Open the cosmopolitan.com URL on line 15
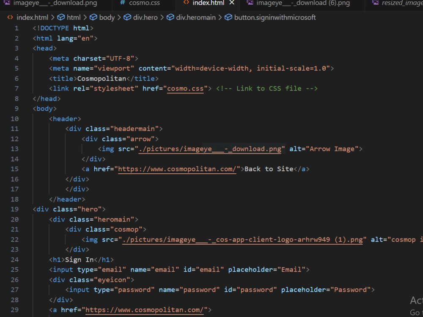This screenshot has height=317, width=423. (177, 169)
